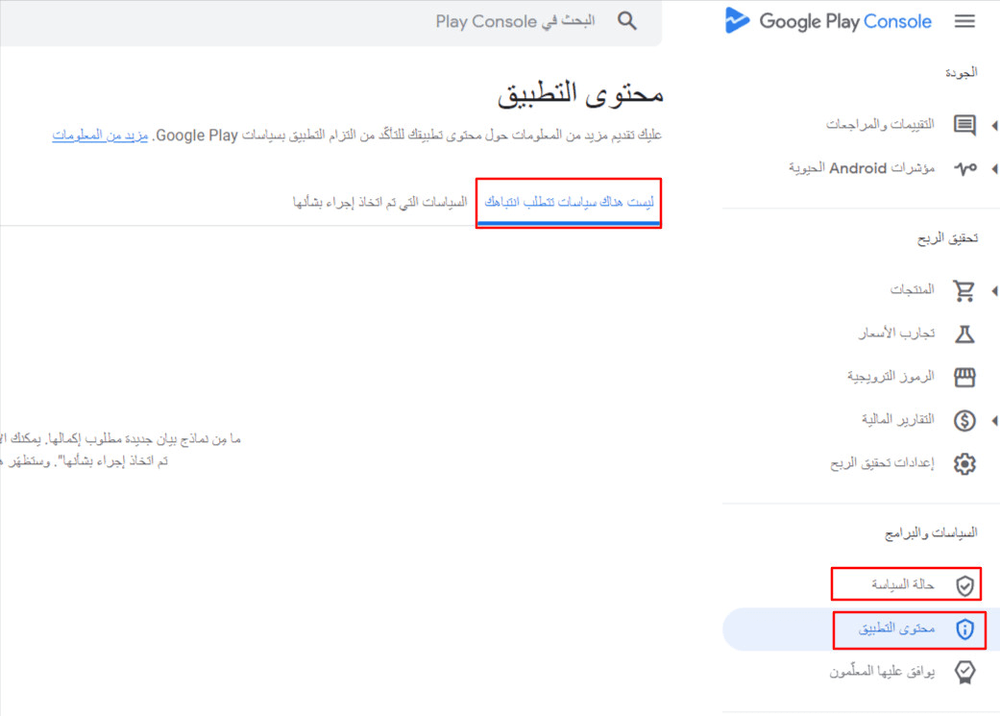The image size is (1000, 716).
Task: Open the hamburger navigation menu
Action: [964, 21]
